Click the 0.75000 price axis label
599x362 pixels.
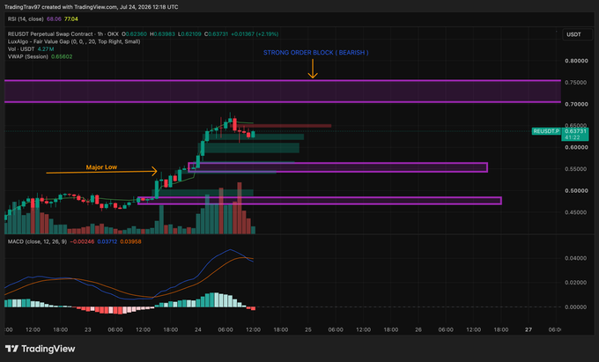(x=576, y=83)
